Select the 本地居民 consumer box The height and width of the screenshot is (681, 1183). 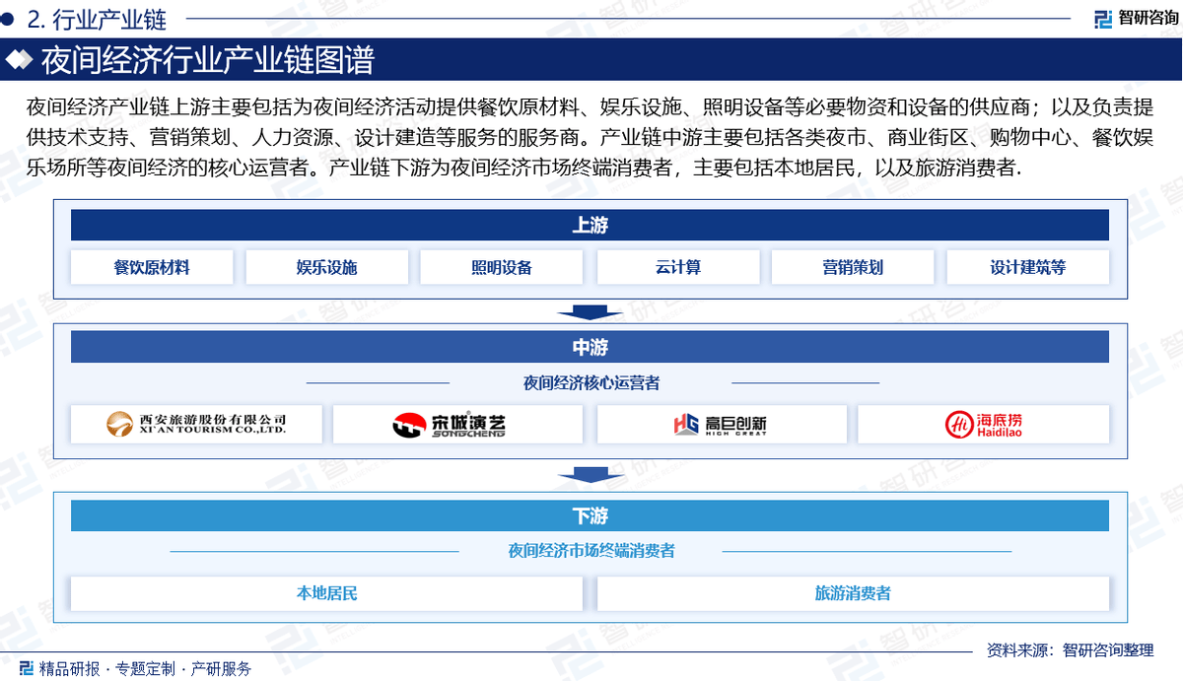pyautogui.click(x=327, y=593)
